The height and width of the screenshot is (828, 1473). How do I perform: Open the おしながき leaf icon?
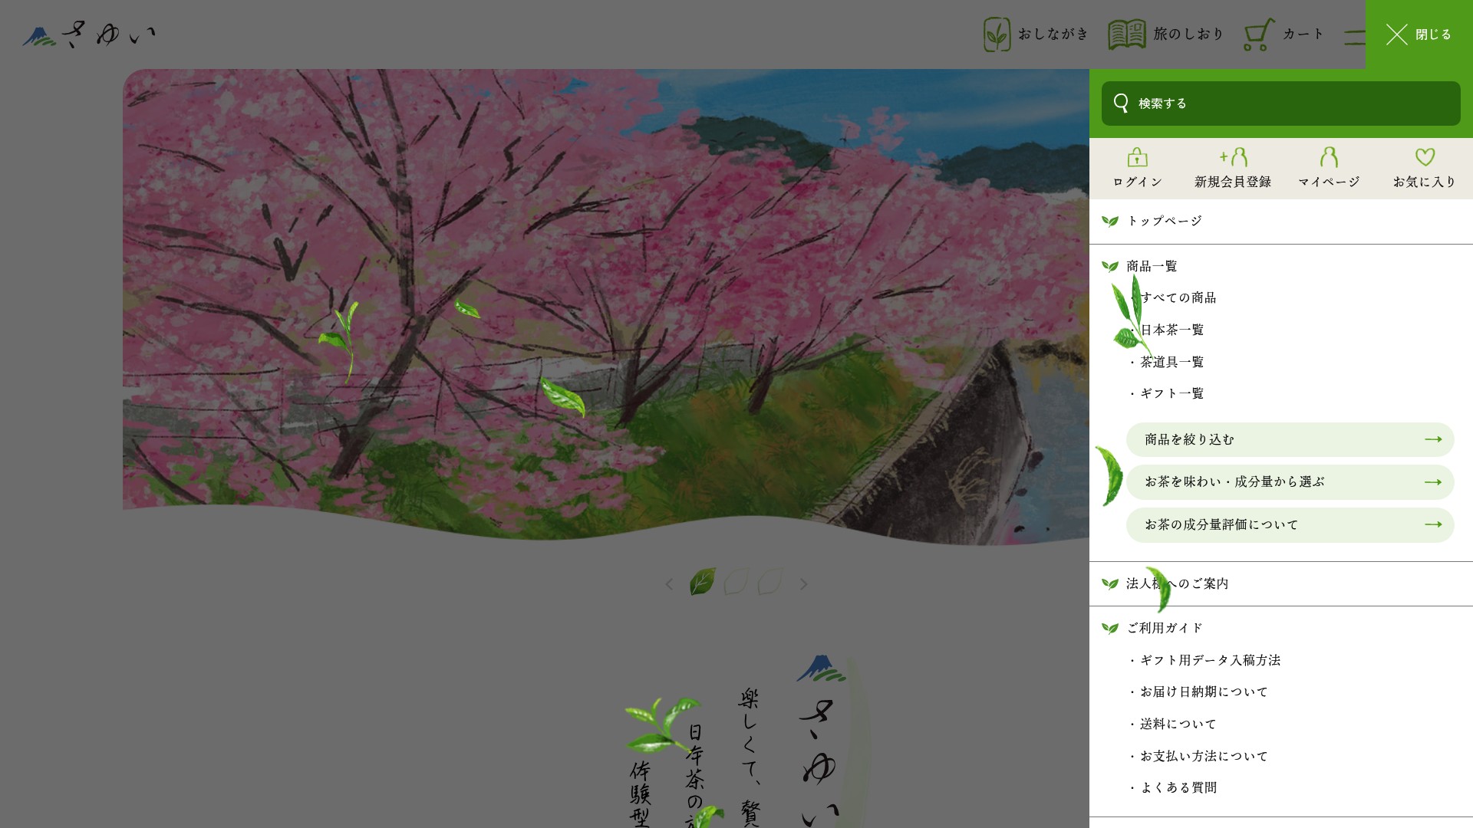click(997, 34)
